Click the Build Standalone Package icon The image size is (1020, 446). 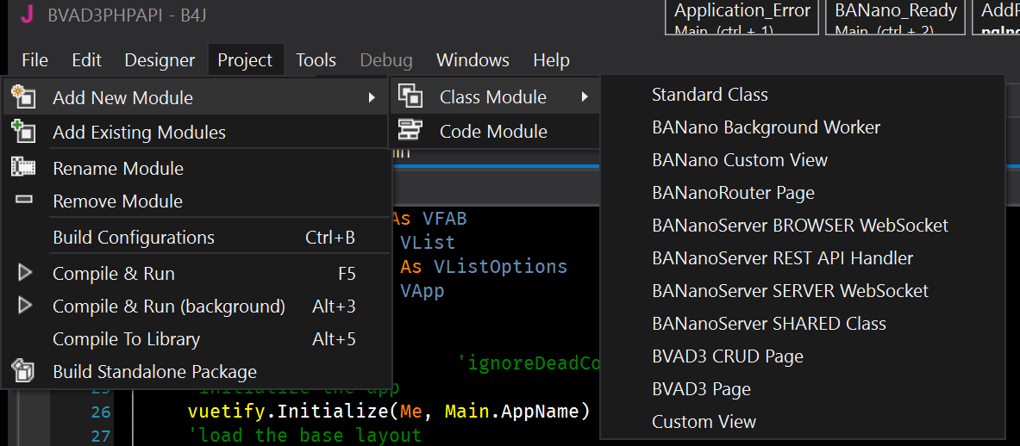[x=23, y=371]
